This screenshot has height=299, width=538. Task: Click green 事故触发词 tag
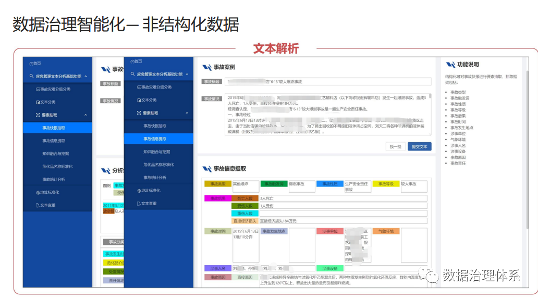(274, 184)
